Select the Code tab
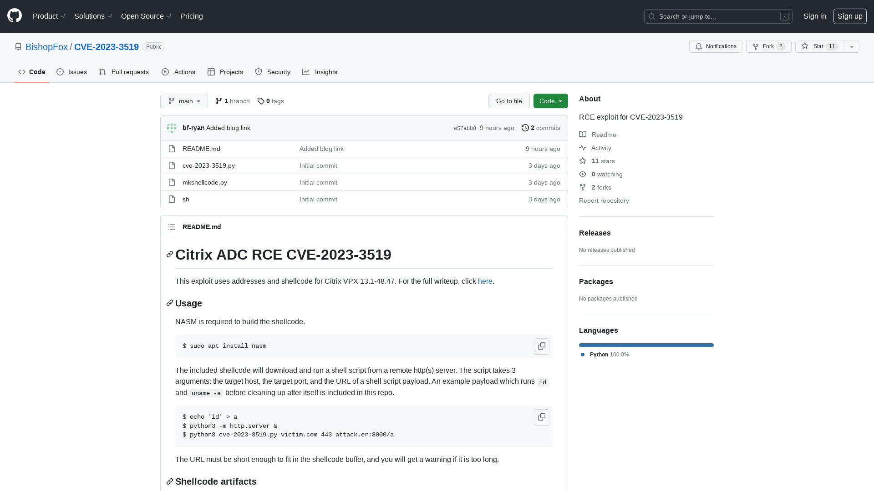Screen dimensions: 874x491 (32, 72)
